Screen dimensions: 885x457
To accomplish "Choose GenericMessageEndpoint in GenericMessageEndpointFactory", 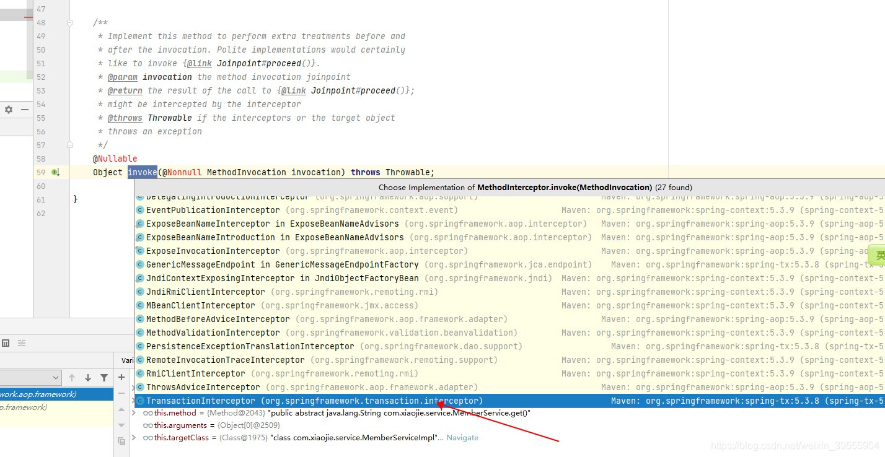I will (509, 265).
